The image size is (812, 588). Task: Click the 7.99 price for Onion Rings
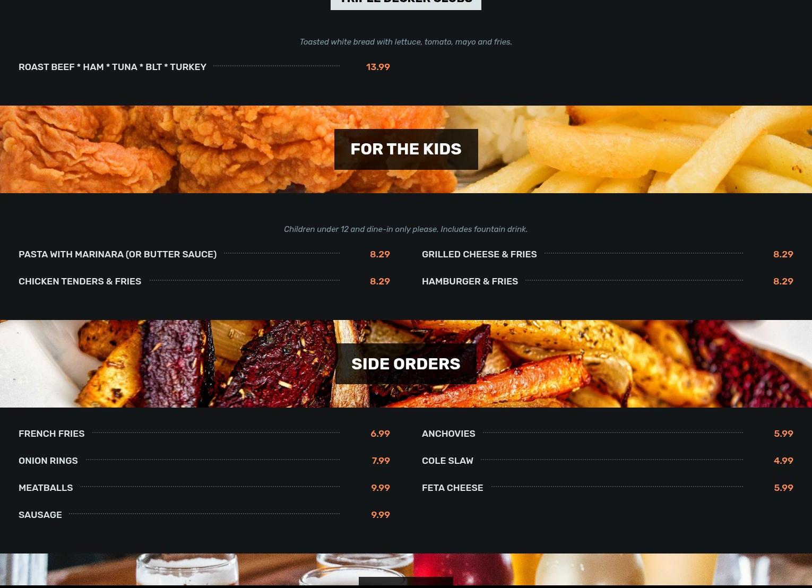[381, 461]
